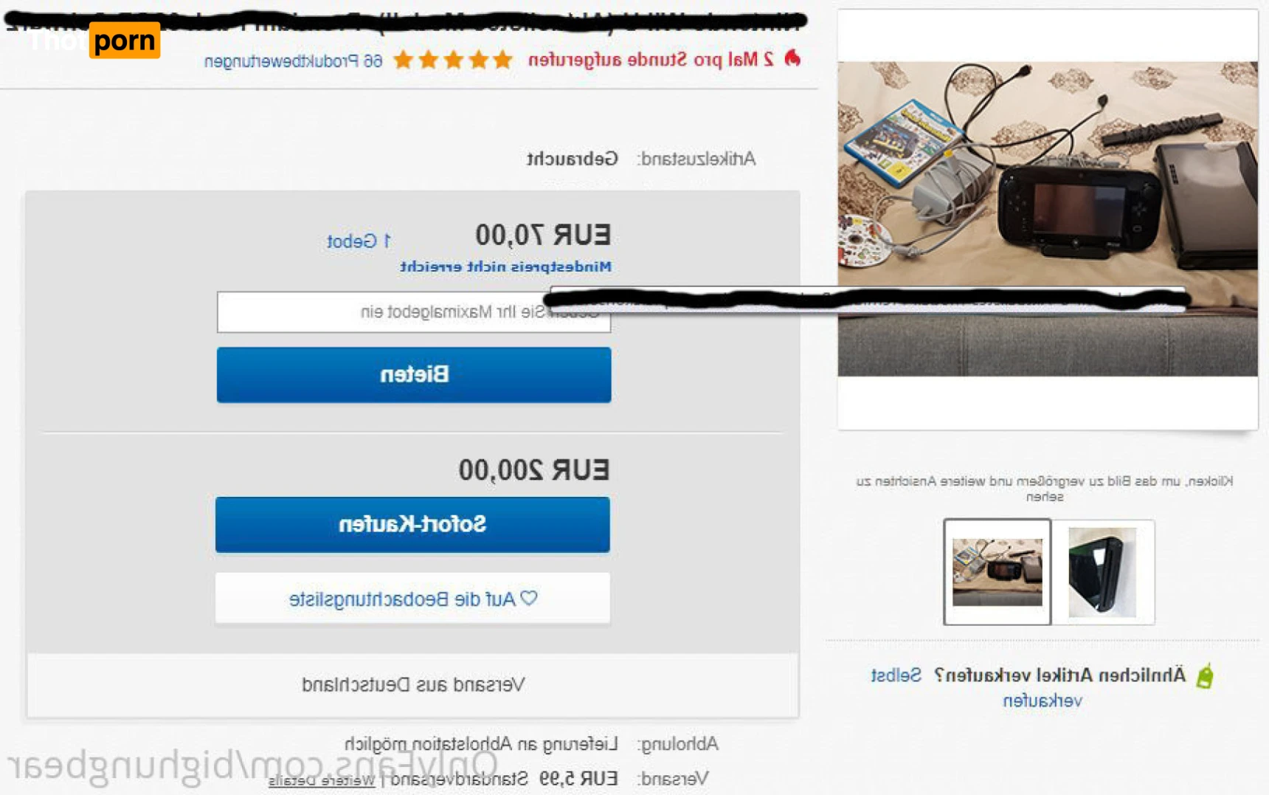
Task: Click the orange porn logo badge
Action: coord(125,40)
